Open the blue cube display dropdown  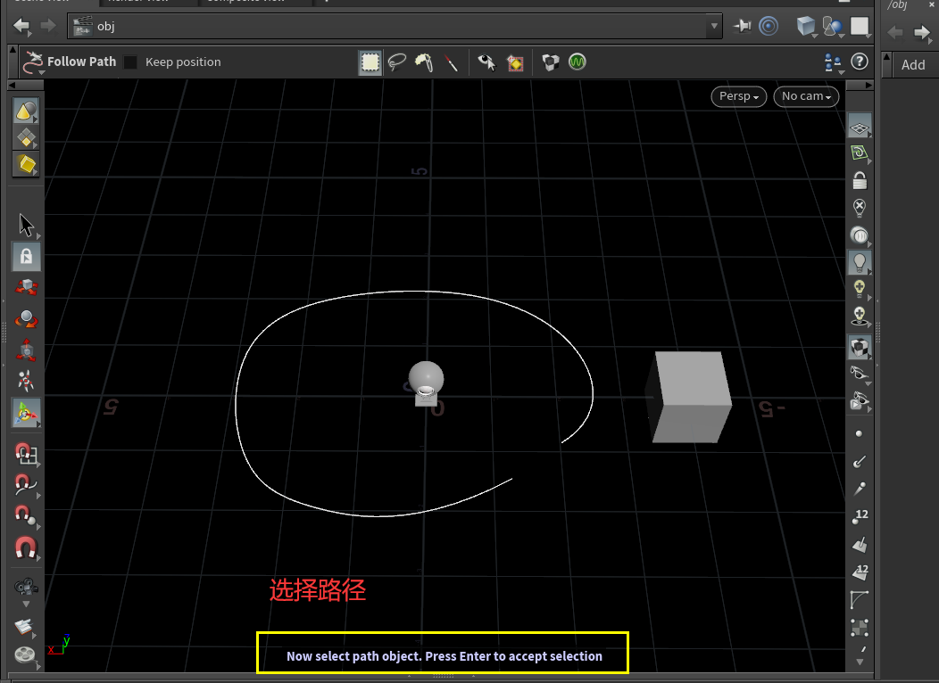coord(806,27)
